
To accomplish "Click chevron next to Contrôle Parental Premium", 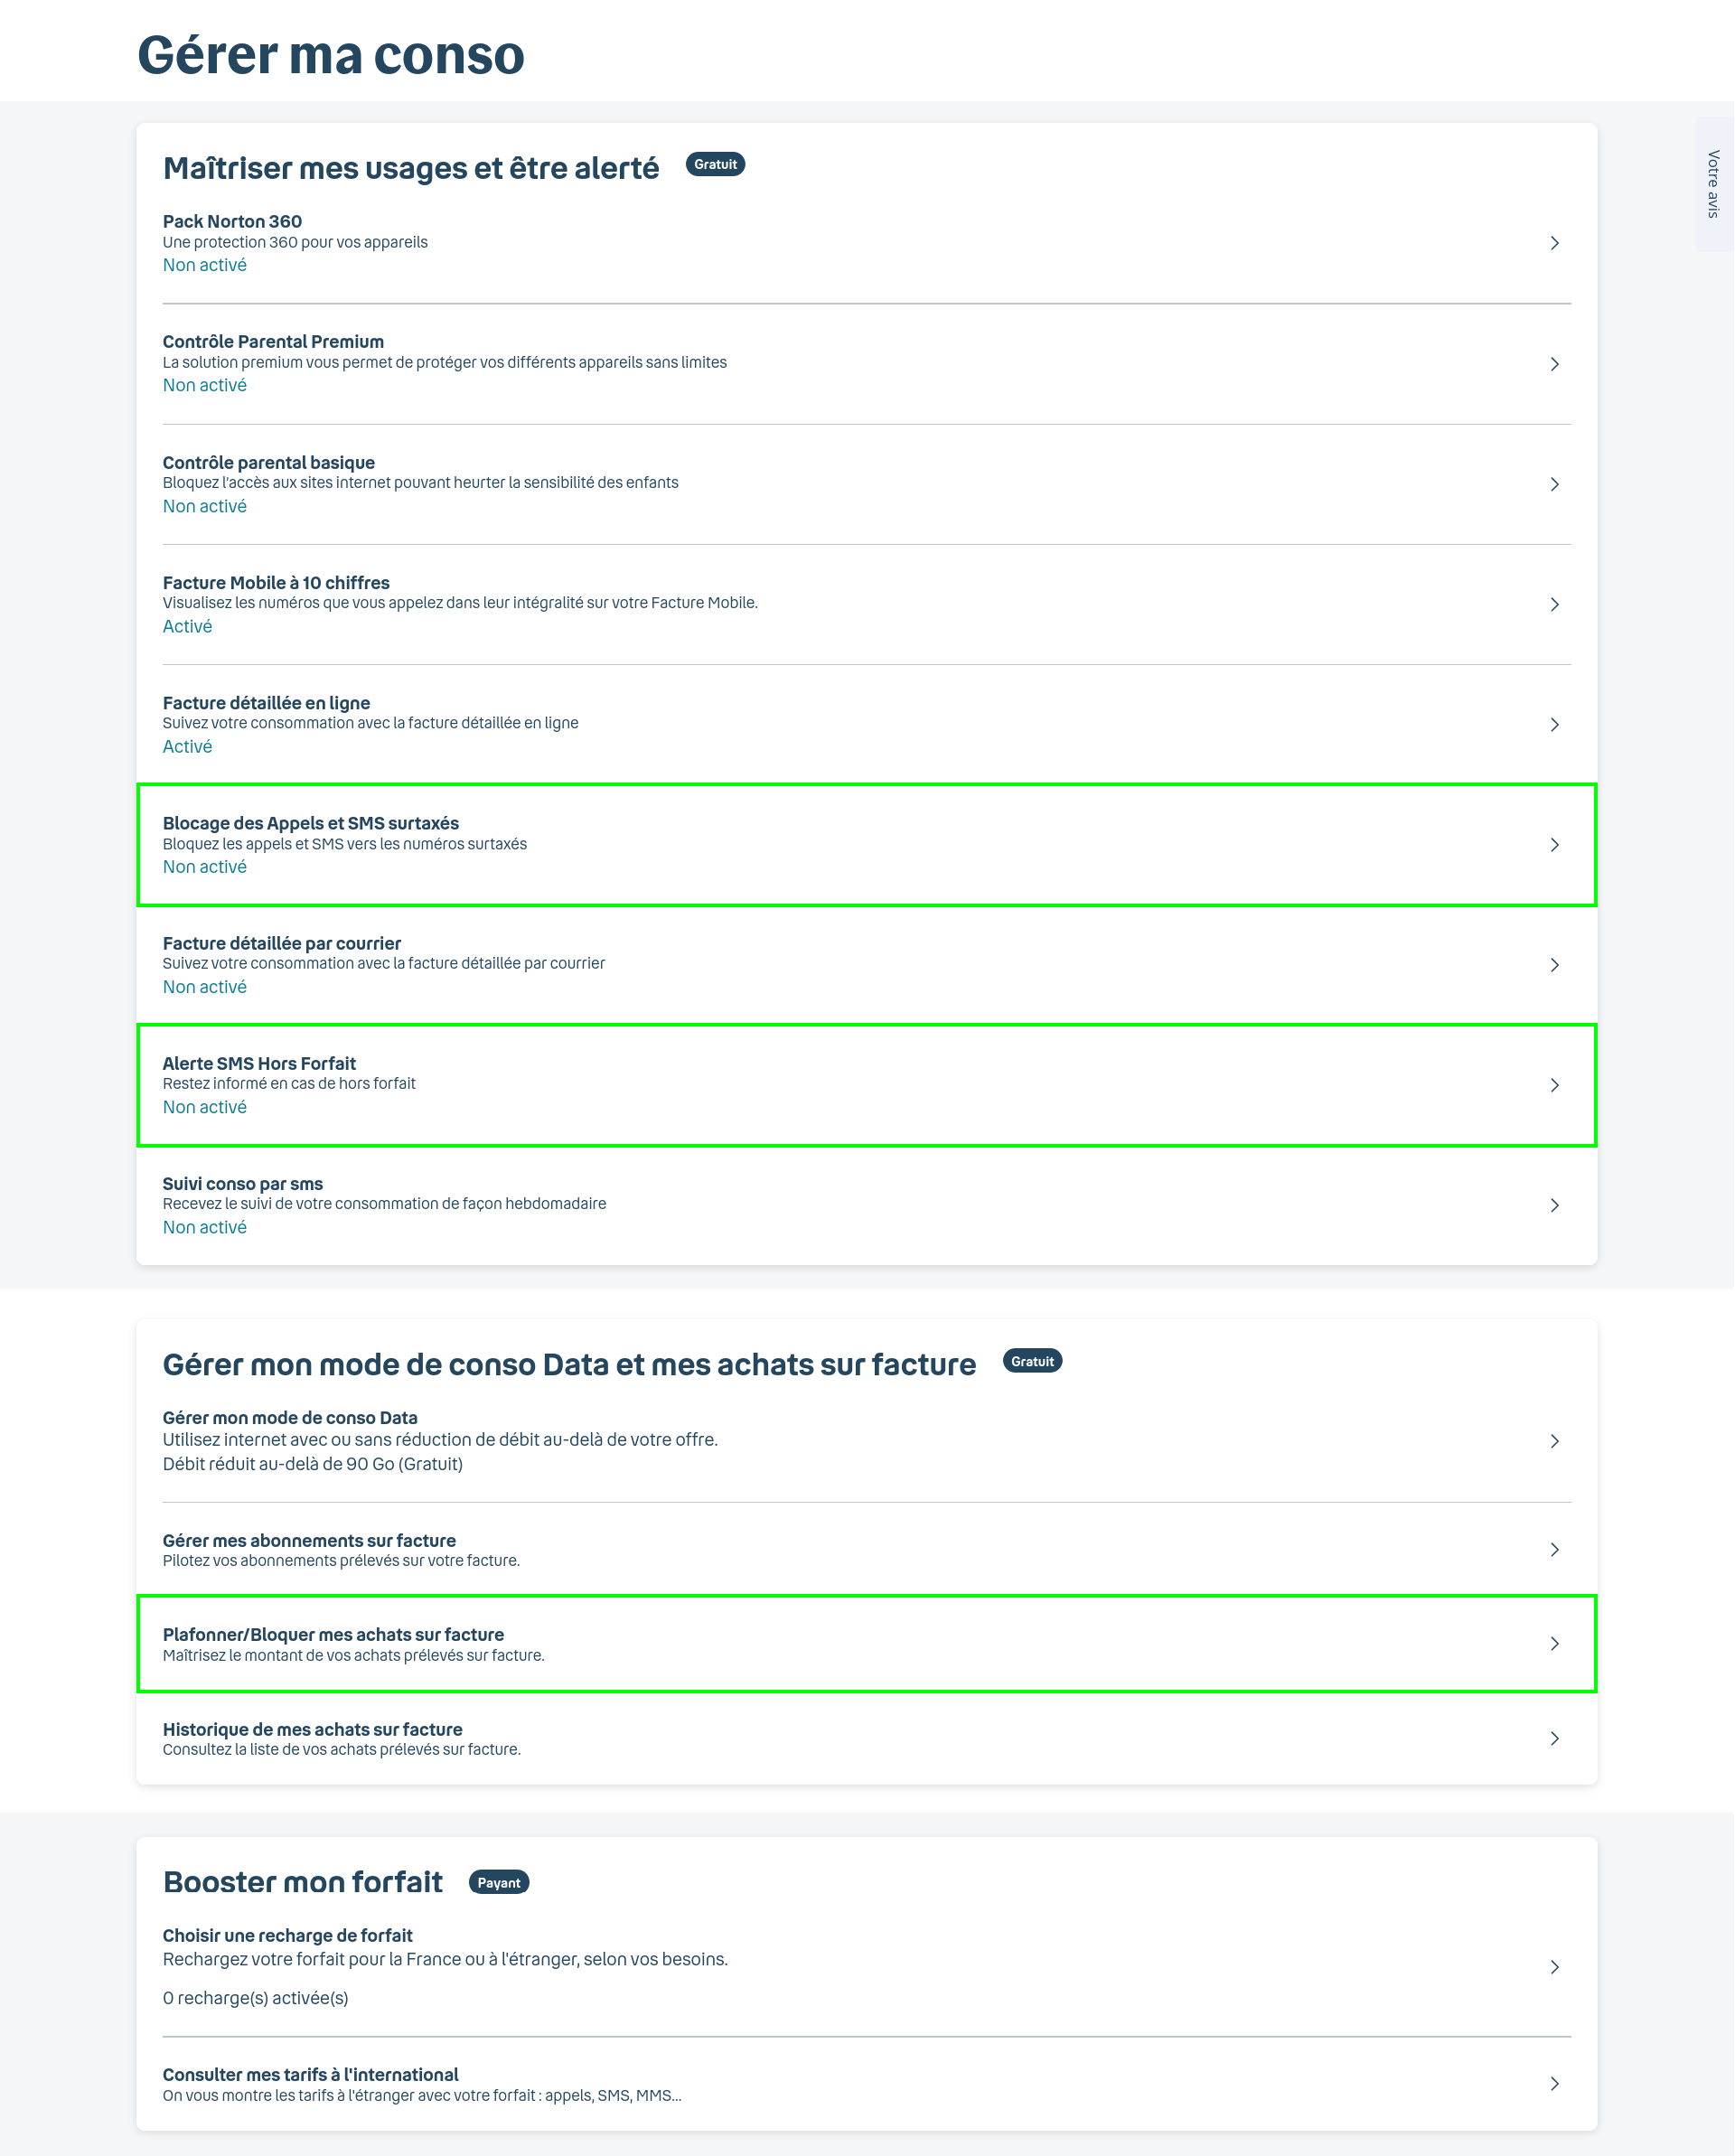I will [x=1554, y=364].
